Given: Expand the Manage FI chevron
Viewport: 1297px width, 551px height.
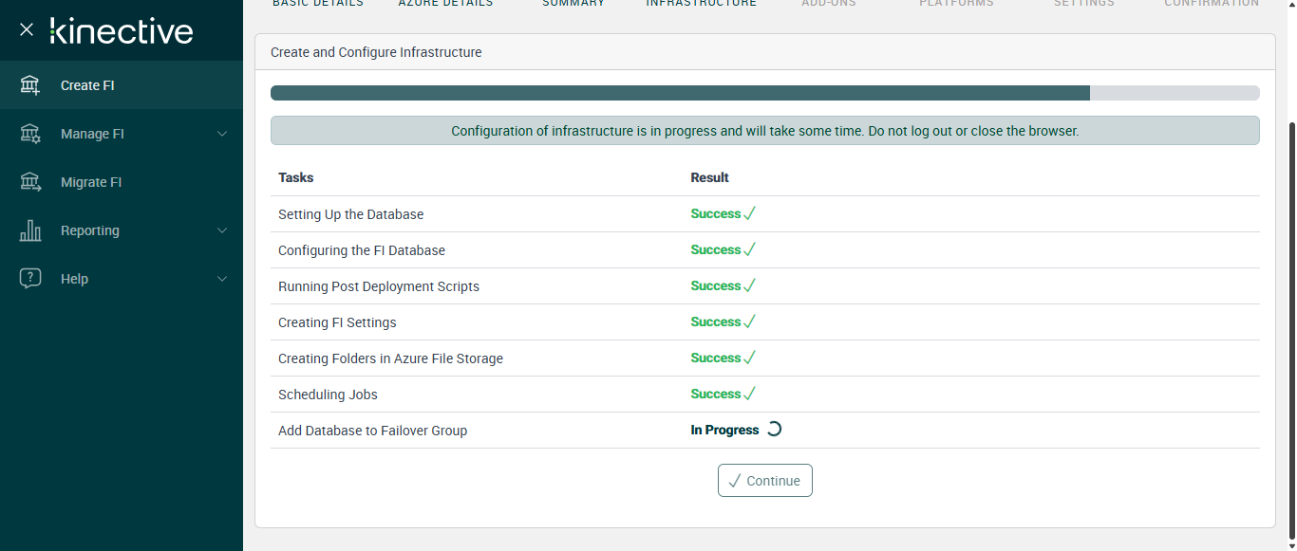Looking at the screenshot, I should [222, 134].
